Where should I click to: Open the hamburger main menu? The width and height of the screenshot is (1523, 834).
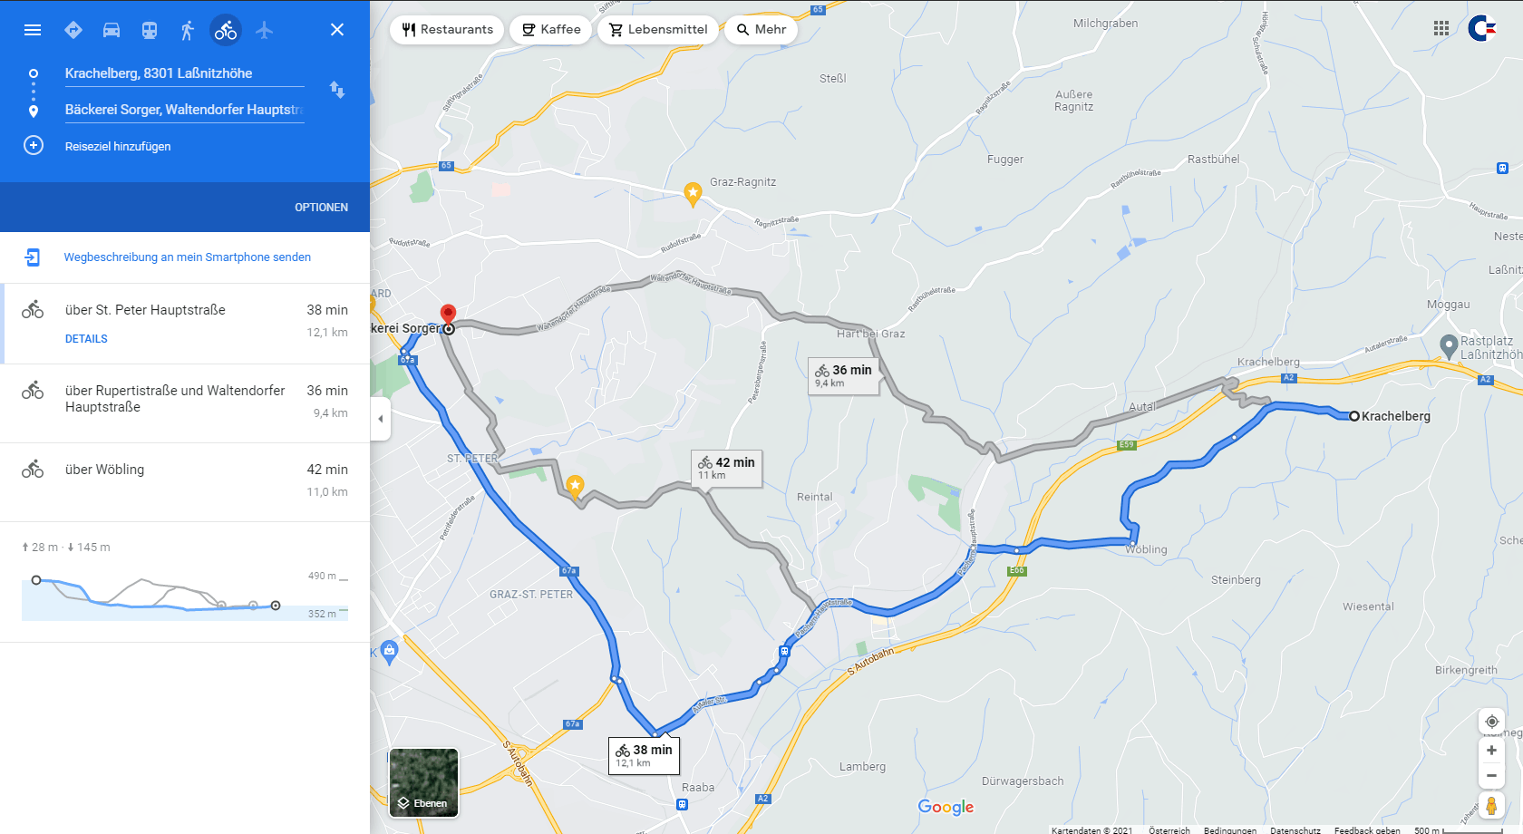point(33,30)
